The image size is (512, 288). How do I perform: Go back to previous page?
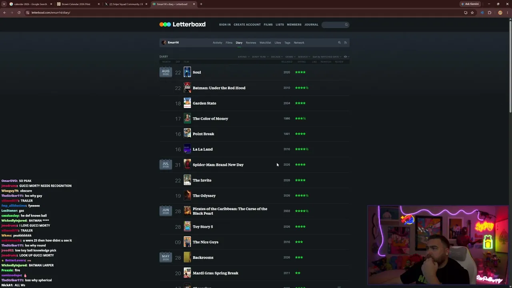tap(4, 12)
